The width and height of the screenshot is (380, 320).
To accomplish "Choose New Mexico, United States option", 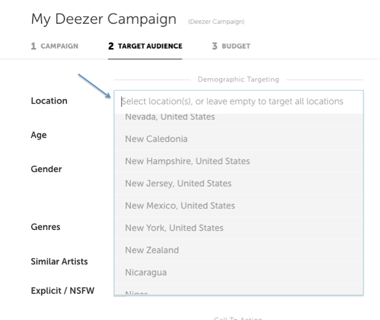I will pyautogui.click(x=238, y=206).
